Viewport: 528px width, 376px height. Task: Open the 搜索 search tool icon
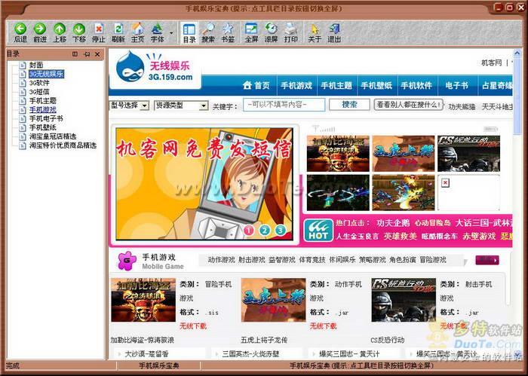(208, 29)
